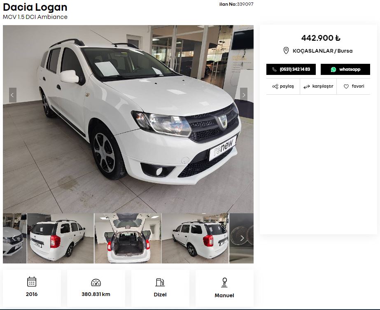380x310 pixels.
Task: Show previous photo with main image left arrow
Action: pos(13,95)
